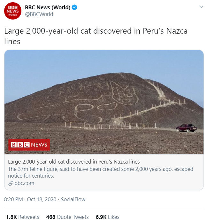Show the 6.9K Likes list

[107, 217]
